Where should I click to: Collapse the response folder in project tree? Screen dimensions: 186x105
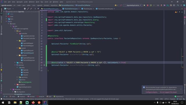click(17, 55)
